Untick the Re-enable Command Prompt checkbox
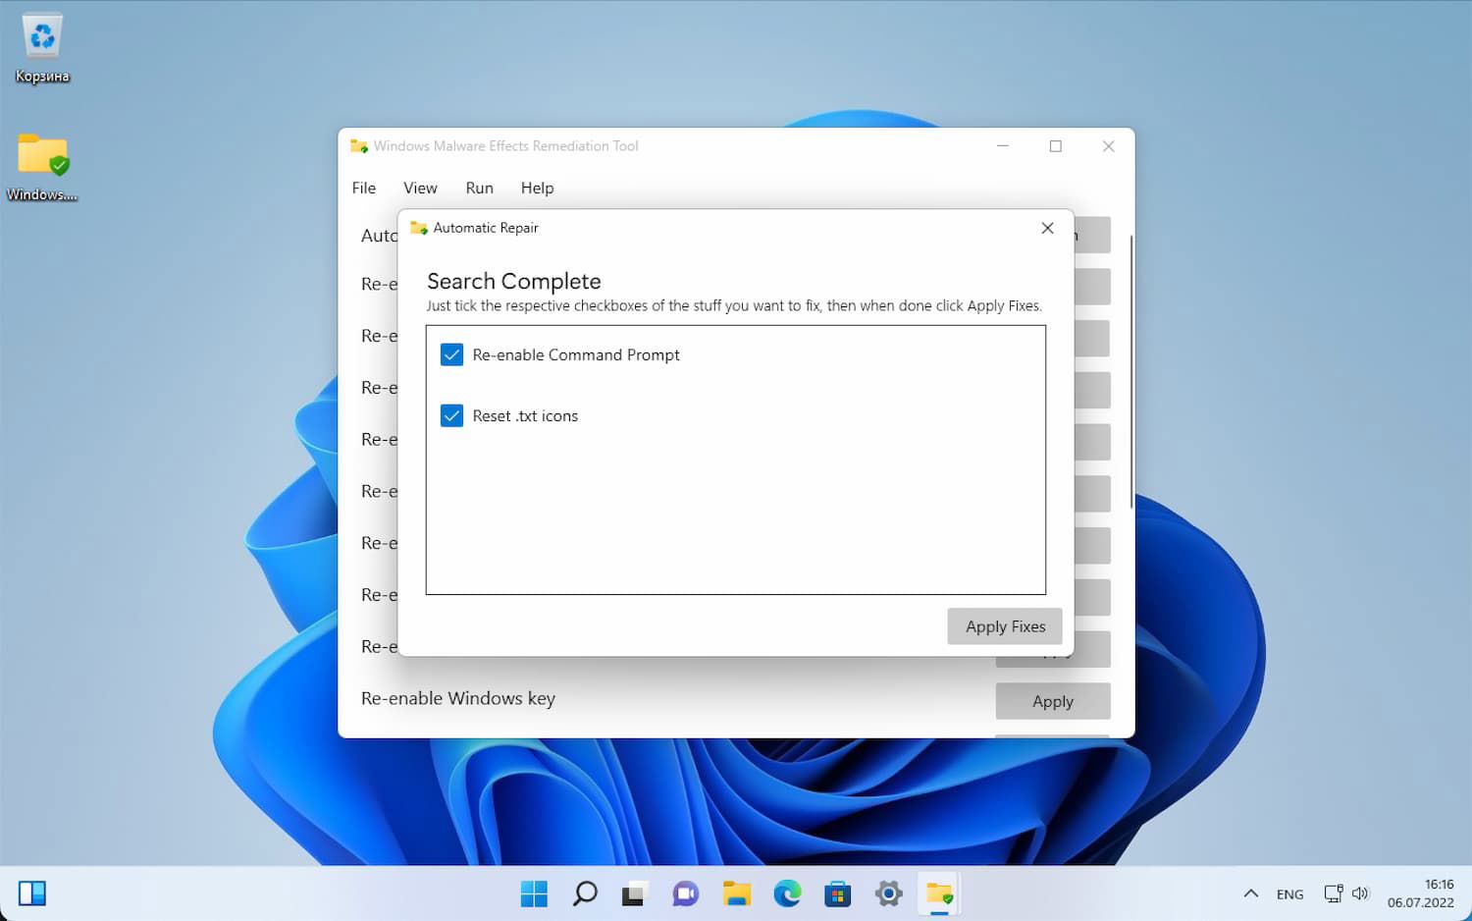This screenshot has height=921, width=1472. [451, 354]
